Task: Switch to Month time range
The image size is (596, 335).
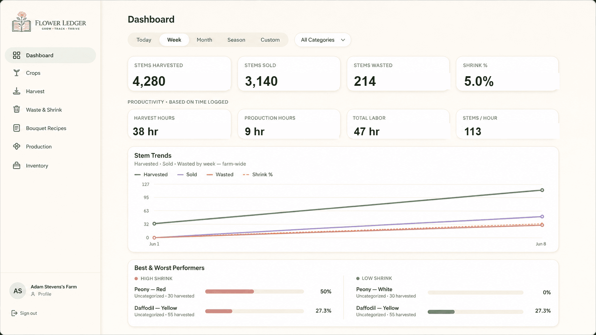Action: (204, 40)
